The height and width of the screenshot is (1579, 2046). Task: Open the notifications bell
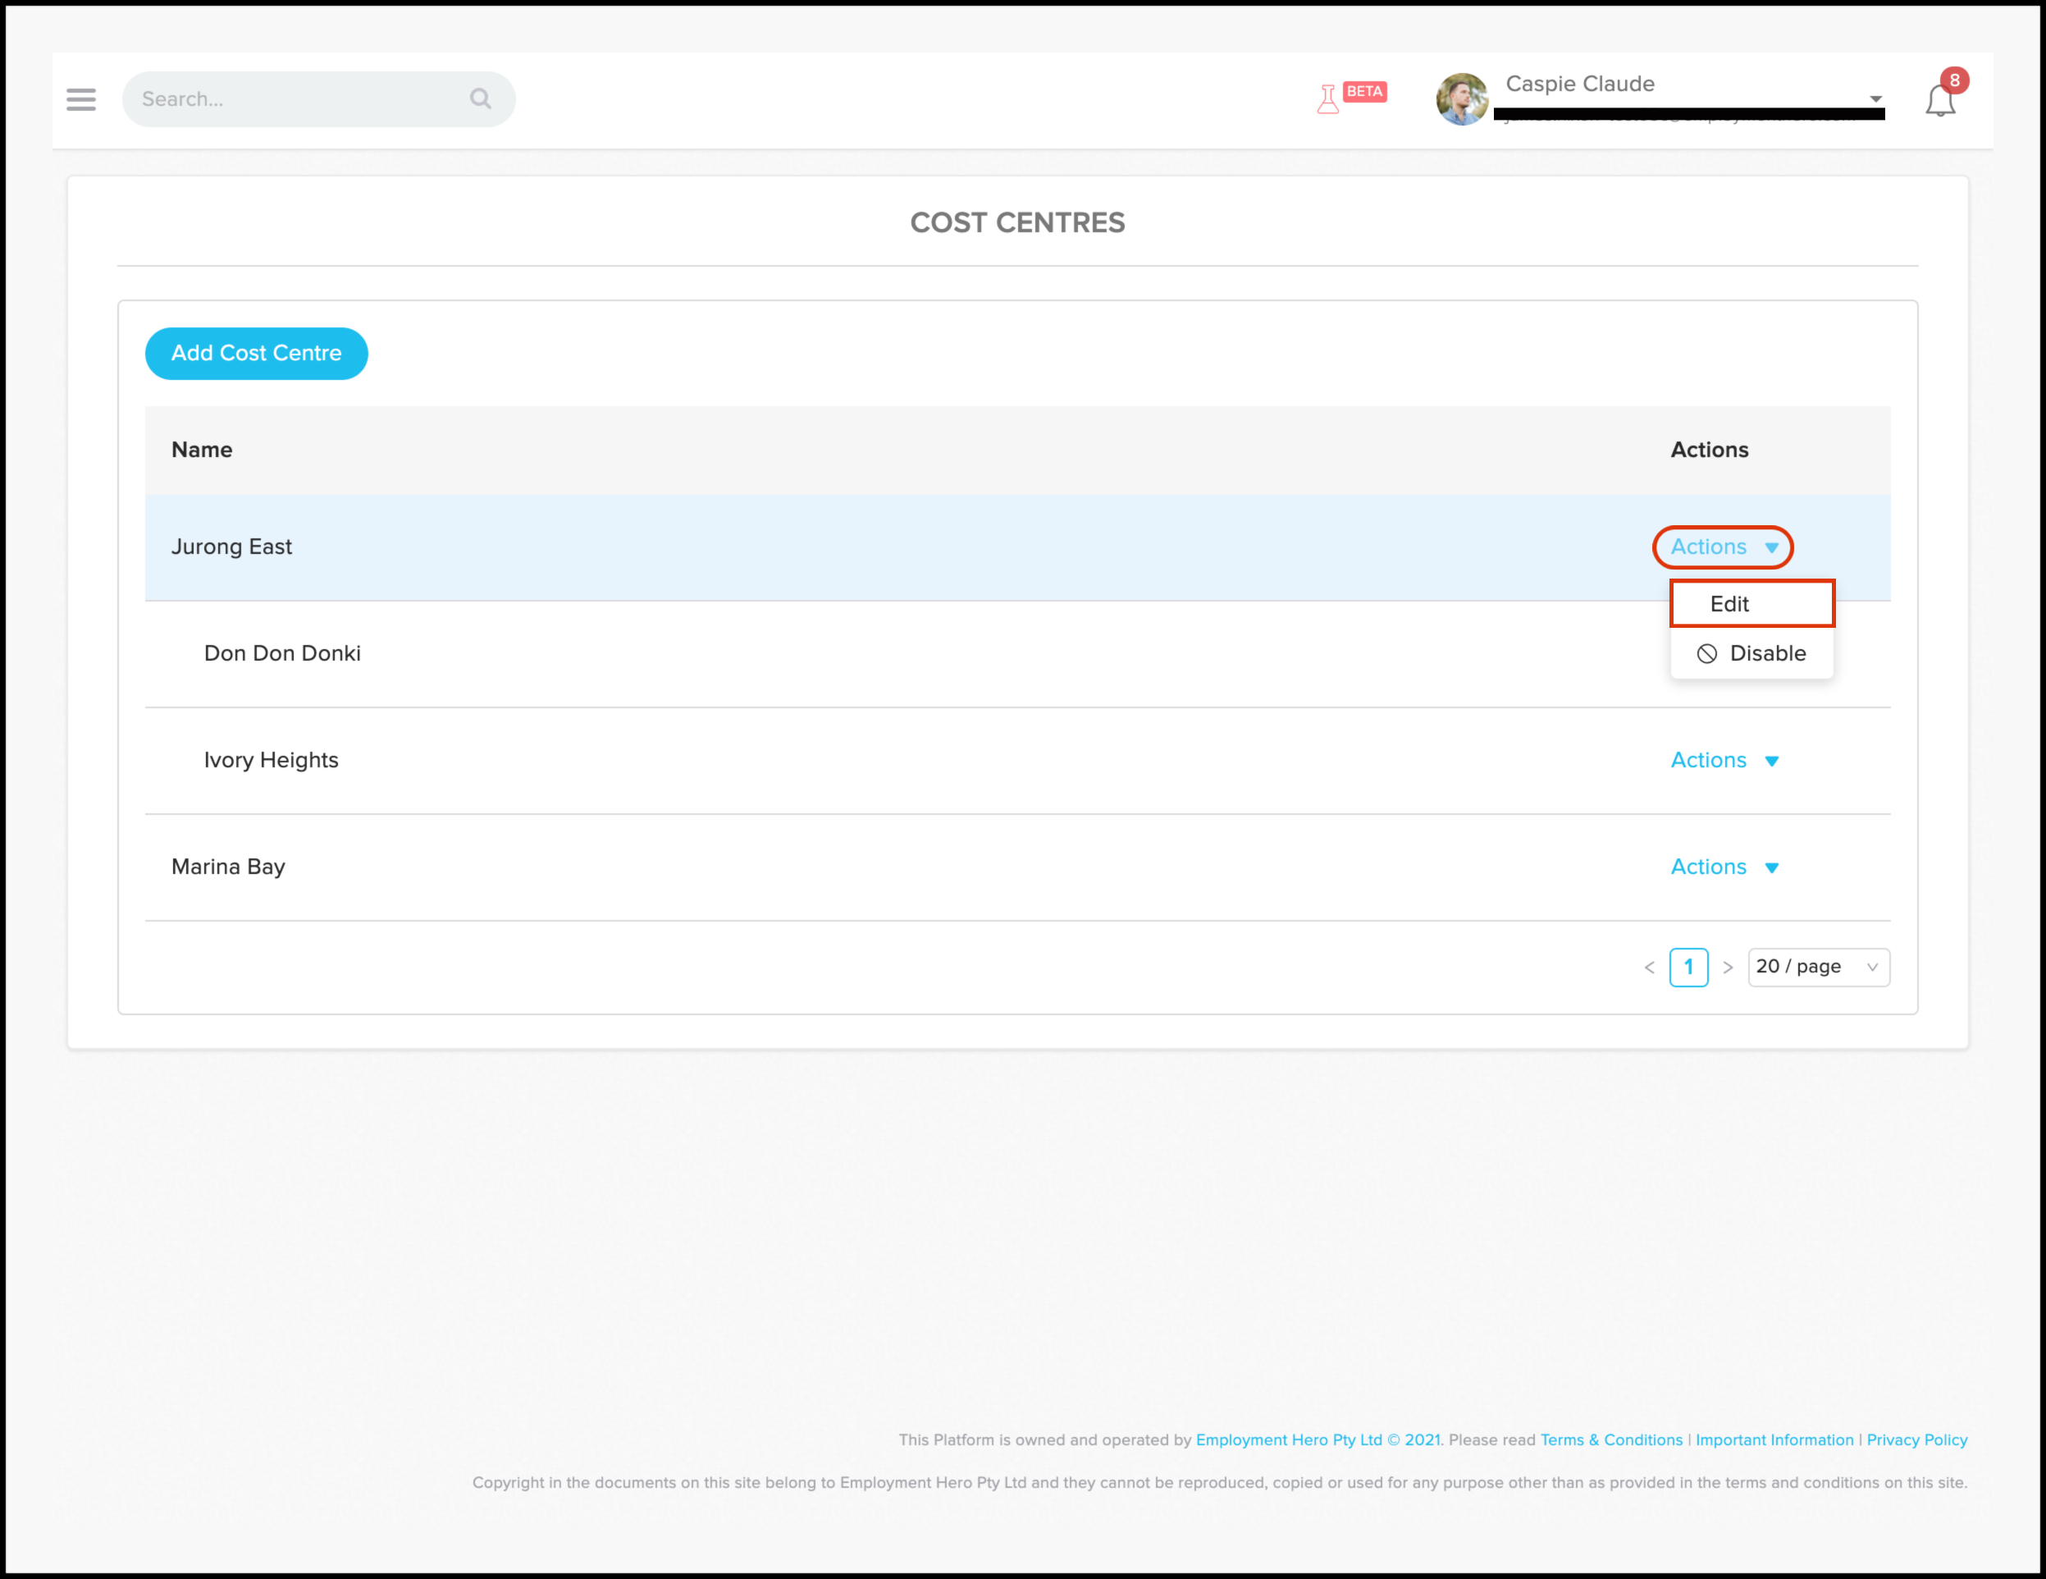[1940, 100]
